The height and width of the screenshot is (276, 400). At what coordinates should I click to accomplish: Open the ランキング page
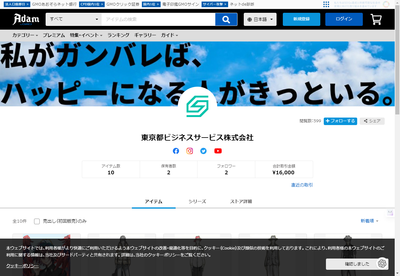point(118,35)
